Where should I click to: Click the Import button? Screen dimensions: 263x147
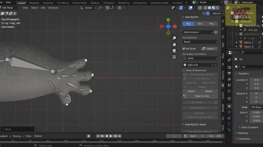coord(191,91)
